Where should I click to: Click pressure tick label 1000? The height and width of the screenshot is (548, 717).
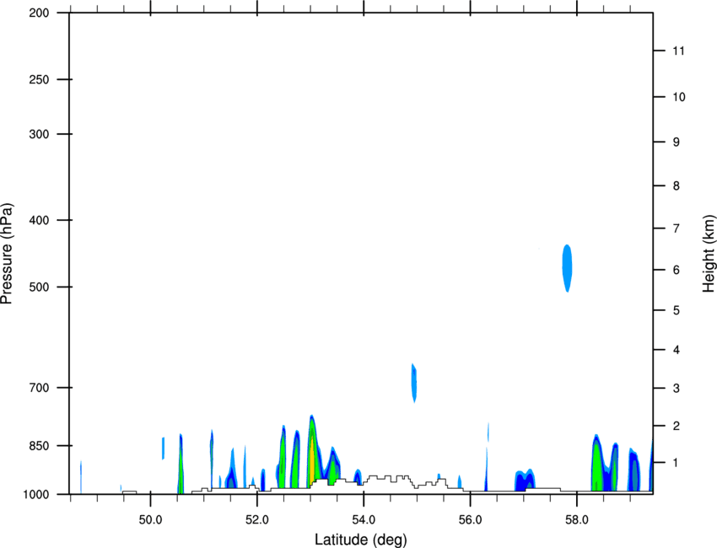pyautogui.click(x=35, y=494)
